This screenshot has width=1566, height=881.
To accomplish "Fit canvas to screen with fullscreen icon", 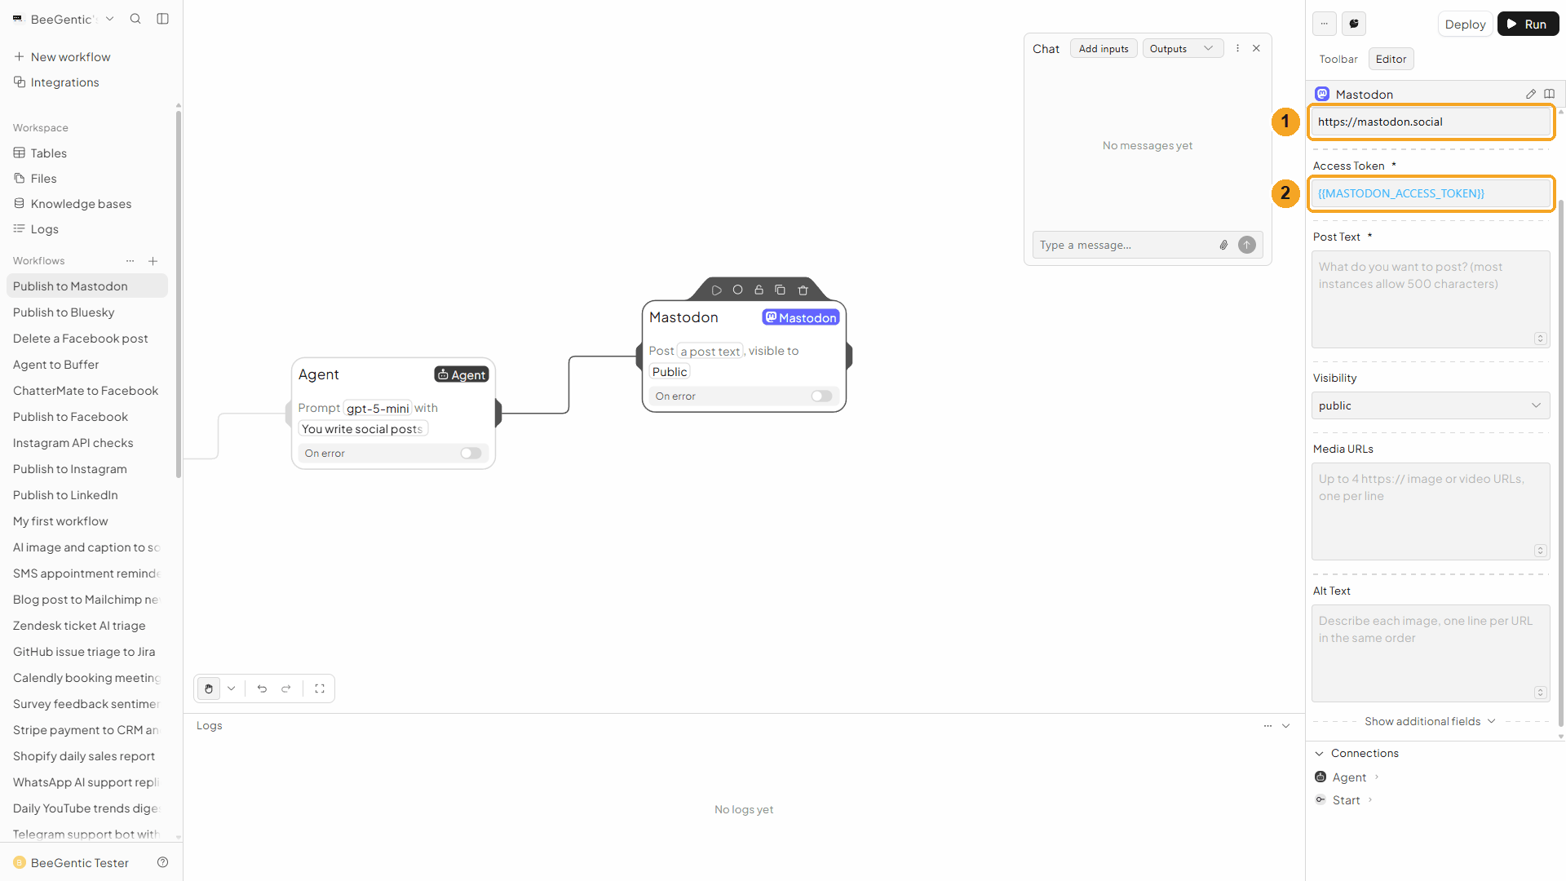I will click(x=320, y=688).
